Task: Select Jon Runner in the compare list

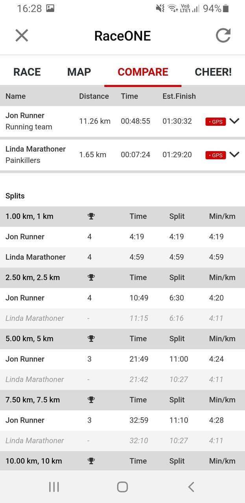Action: click(x=25, y=116)
